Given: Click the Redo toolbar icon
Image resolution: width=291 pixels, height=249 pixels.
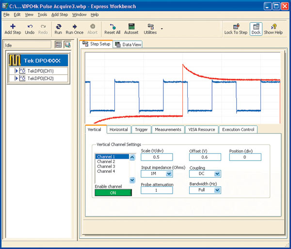Looking at the screenshot, I should [43, 26].
